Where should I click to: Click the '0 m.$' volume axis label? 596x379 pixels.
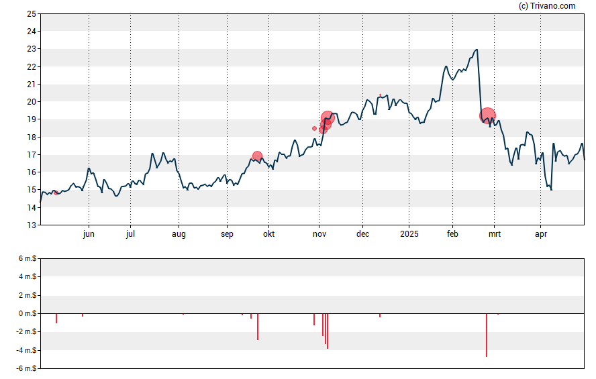(28, 314)
